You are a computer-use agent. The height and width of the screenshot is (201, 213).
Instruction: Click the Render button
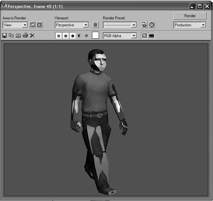pos(190,16)
